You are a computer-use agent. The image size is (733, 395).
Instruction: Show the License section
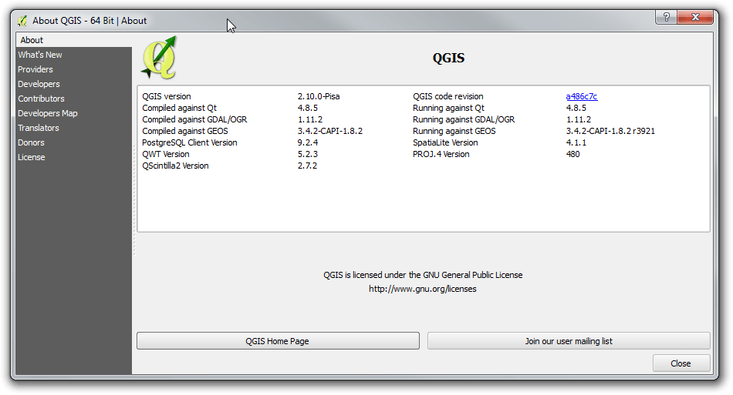tap(74, 157)
